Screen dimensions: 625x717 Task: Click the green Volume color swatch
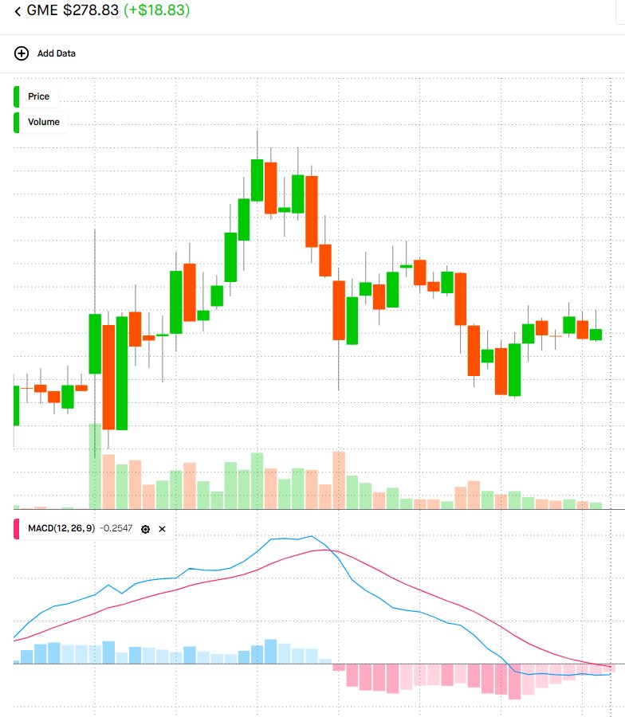point(17,122)
